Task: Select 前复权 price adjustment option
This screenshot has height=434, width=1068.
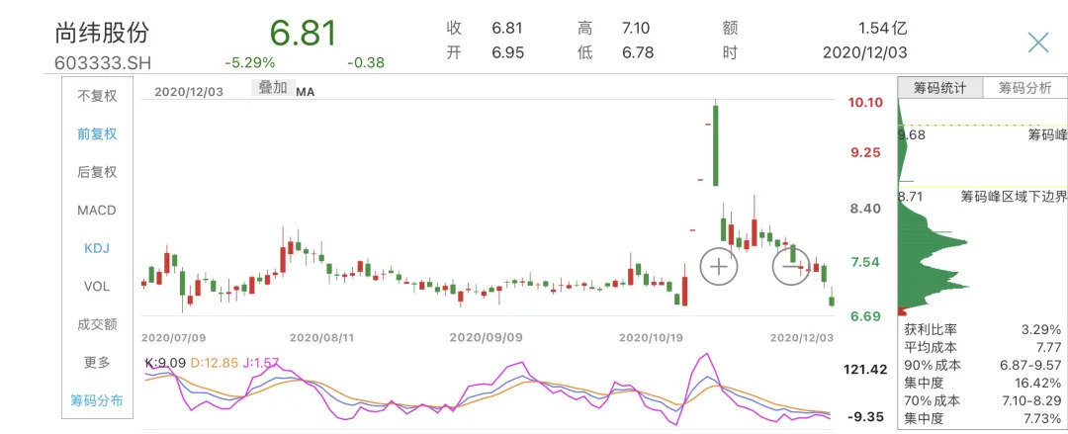Action: click(x=97, y=134)
